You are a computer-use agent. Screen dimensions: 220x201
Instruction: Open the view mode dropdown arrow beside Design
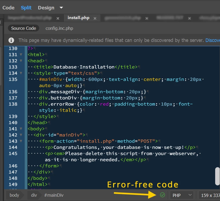[x=61, y=8]
